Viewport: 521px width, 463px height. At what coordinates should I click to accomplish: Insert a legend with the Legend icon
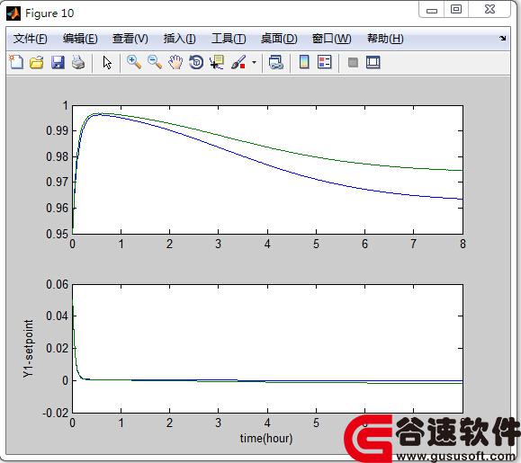324,62
